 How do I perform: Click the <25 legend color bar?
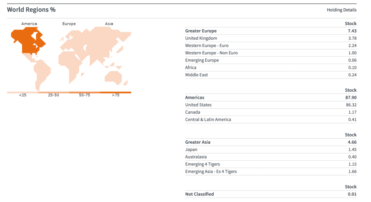[22, 93]
